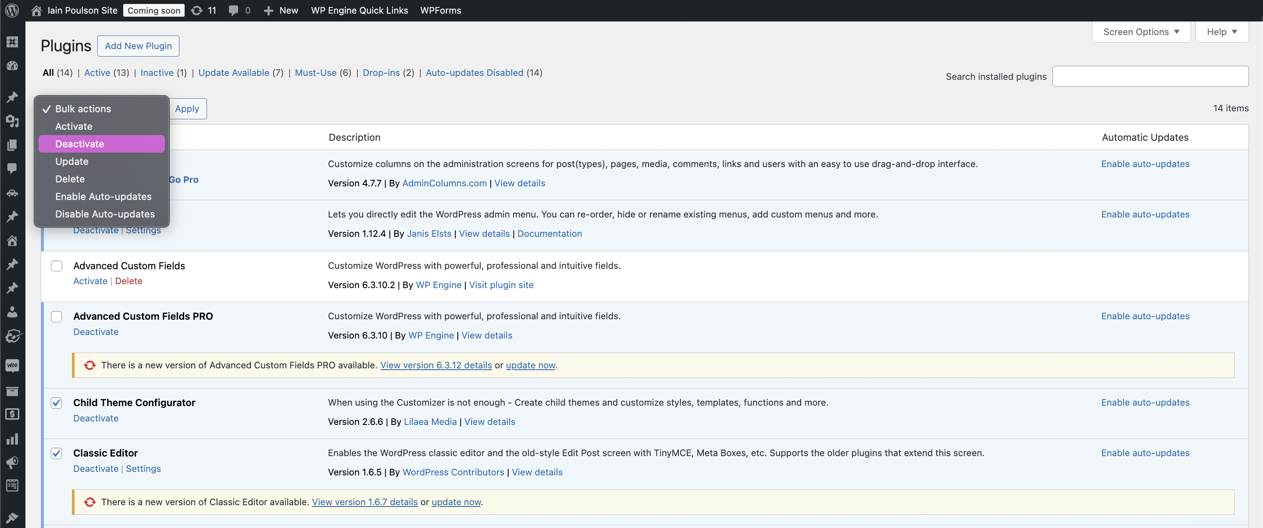Click the plus icon next to New
The height and width of the screenshot is (528, 1263).
point(268,11)
